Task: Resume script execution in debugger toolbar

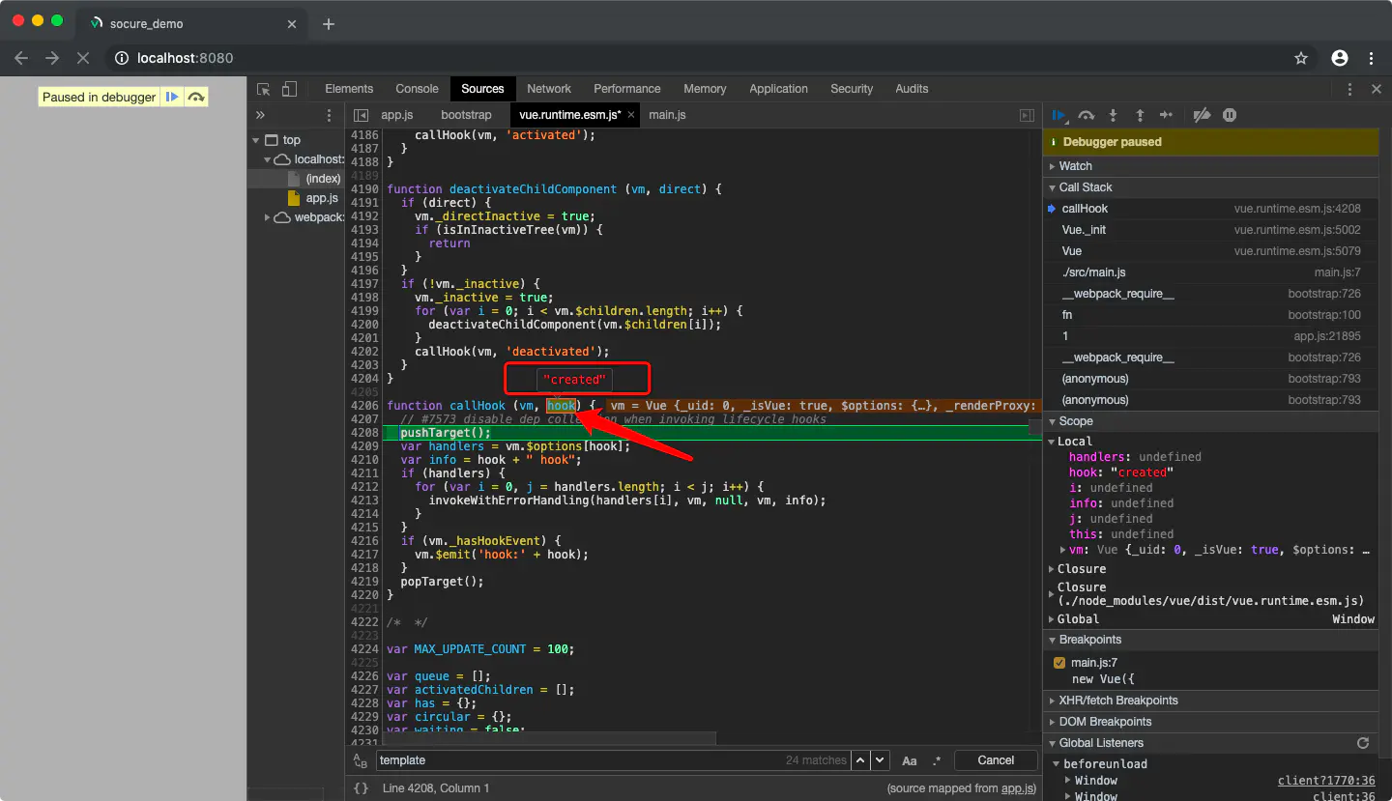Action: point(1059,115)
